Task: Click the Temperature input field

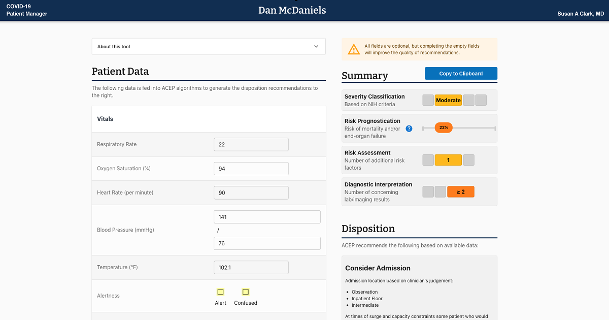Action: 251,267
